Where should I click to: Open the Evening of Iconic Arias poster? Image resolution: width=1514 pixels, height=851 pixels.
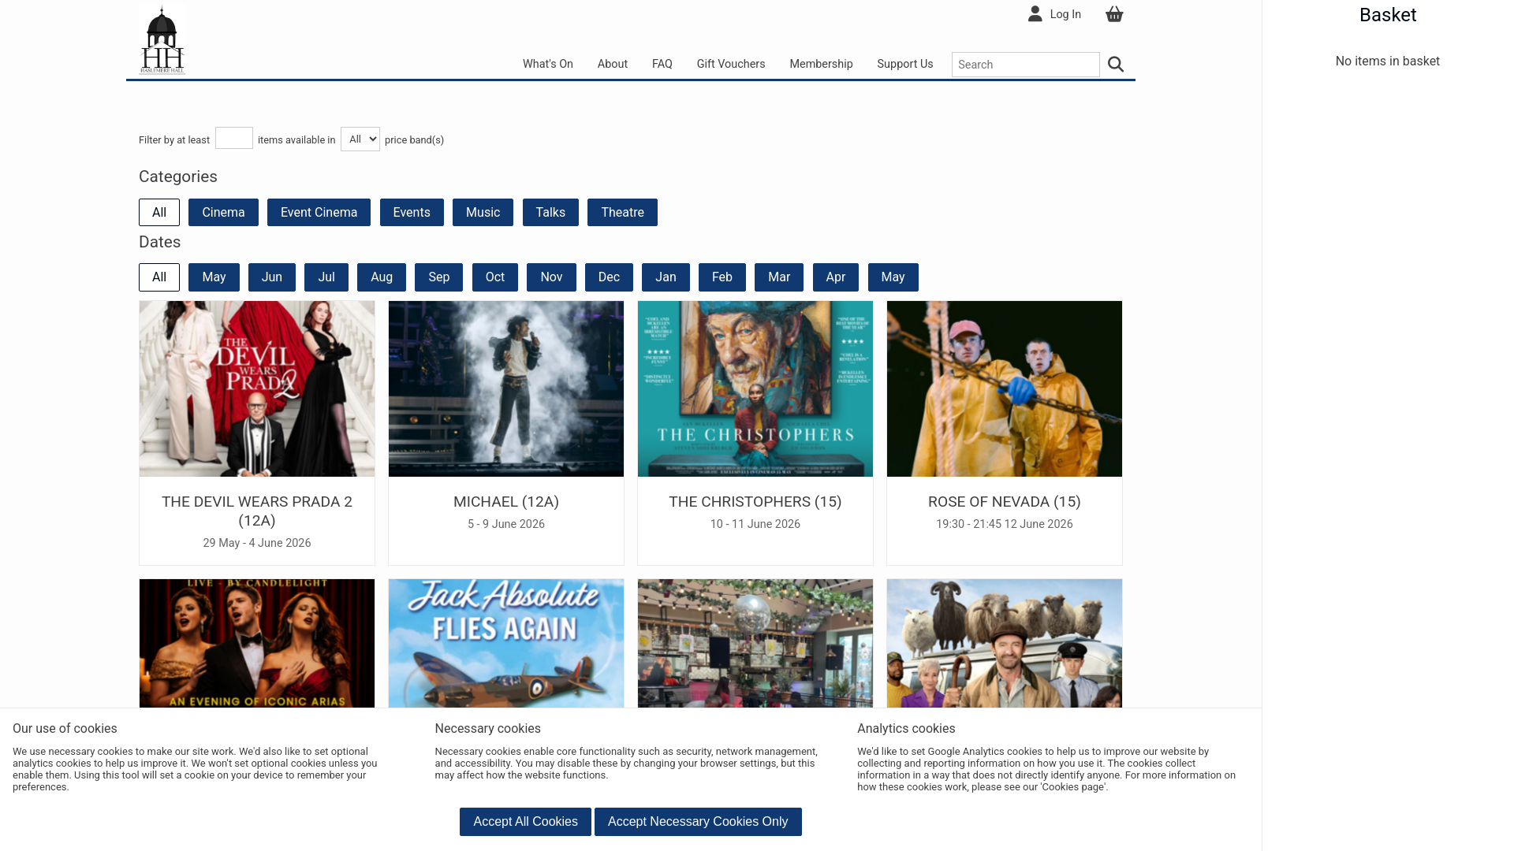257,644
